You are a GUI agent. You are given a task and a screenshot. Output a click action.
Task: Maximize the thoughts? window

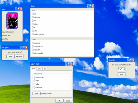point(131,60)
